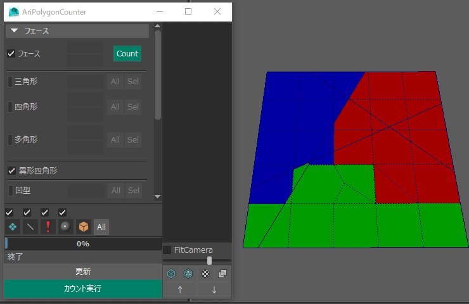Click the orange cube icon
Image resolution: width=469 pixels, height=304 pixels.
tap(84, 227)
